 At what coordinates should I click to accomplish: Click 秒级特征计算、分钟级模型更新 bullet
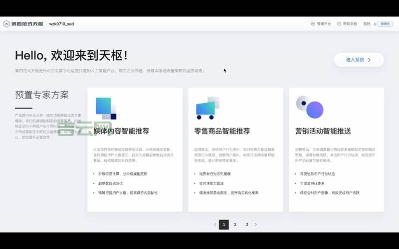123,174
